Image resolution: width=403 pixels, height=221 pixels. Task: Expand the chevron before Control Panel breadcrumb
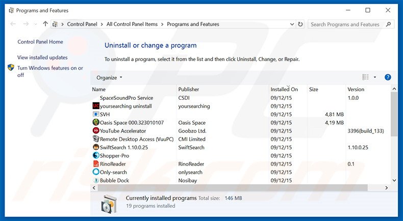62,24
